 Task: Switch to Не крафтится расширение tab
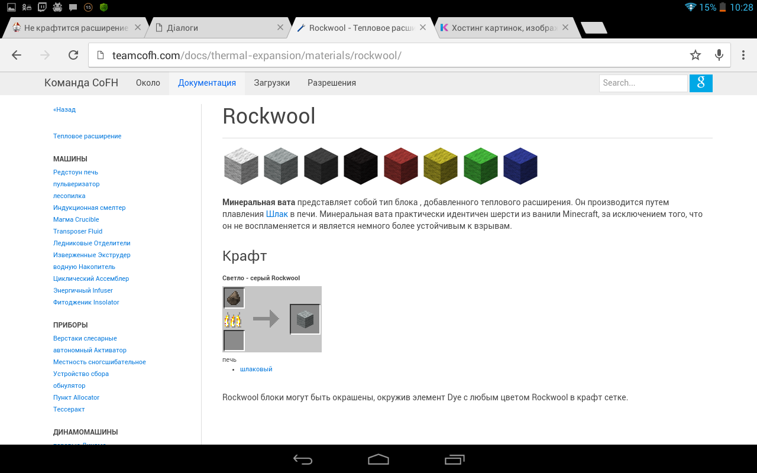[x=76, y=28]
